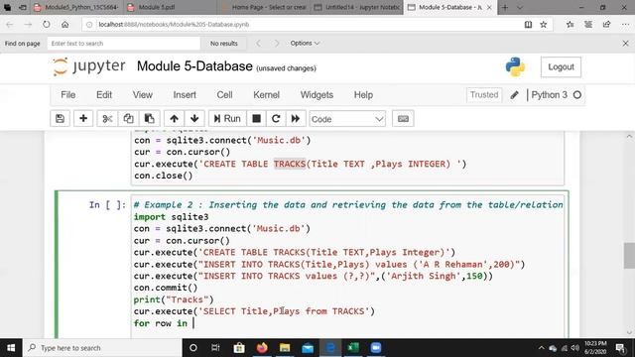Refresh the browser page
The width and height of the screenshot is (635, 357).
pyautogui.click(x=47, y=25)
